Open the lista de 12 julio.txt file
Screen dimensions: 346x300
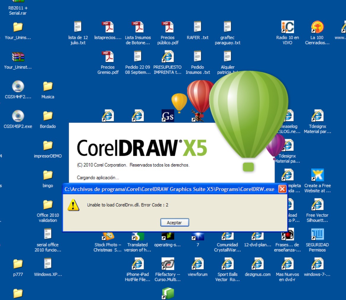[78, 27]
